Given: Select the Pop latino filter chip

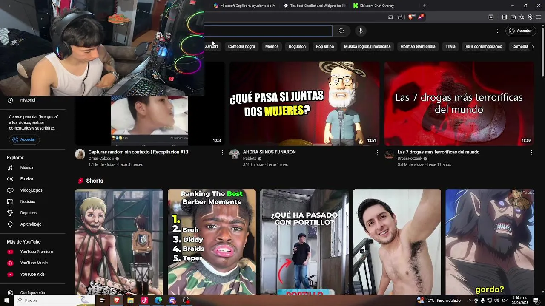Looking at the screenshot, I should pyautogui.click(x=325, y=47).
